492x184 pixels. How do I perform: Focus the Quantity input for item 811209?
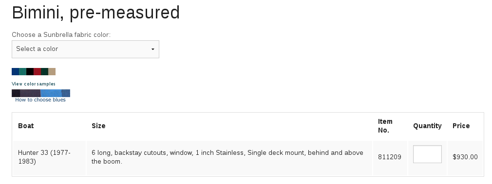pyautogui.click(x=427, y=154)
